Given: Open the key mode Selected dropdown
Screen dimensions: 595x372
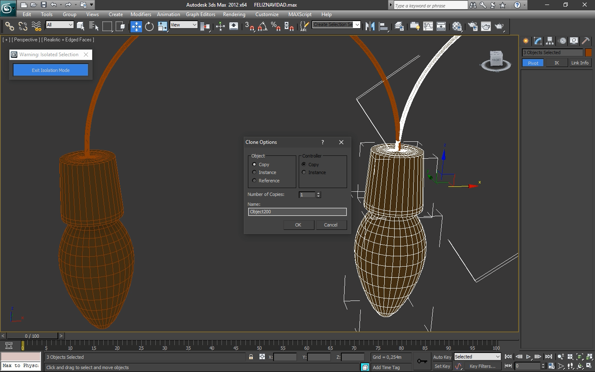Looking at the screenshot, I should click(478, 357).
